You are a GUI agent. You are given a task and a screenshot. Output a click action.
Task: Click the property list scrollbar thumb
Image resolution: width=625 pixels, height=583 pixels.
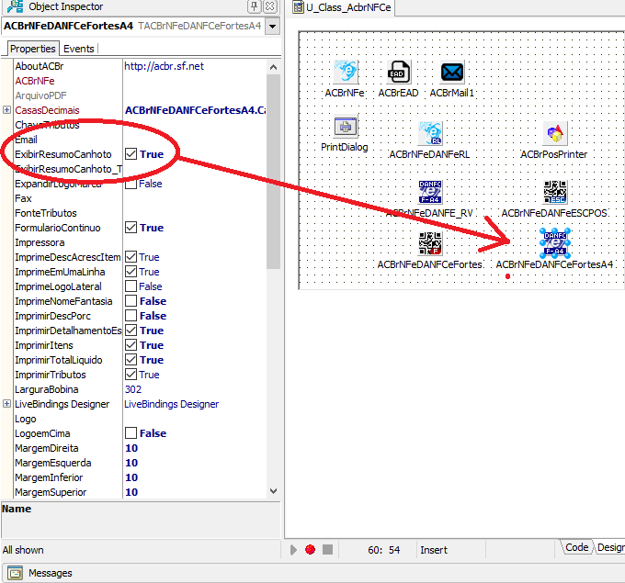click(274, 172)
